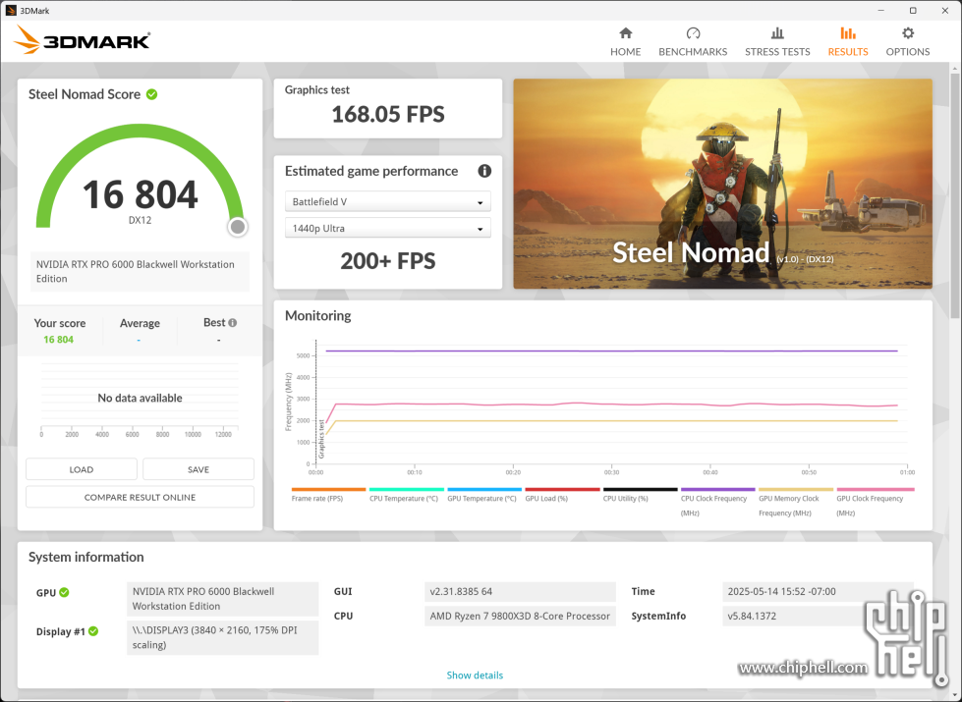This screenshot has width=962, height=702.
Task: Minimize the 3DMark window
Action: (881, 11)
